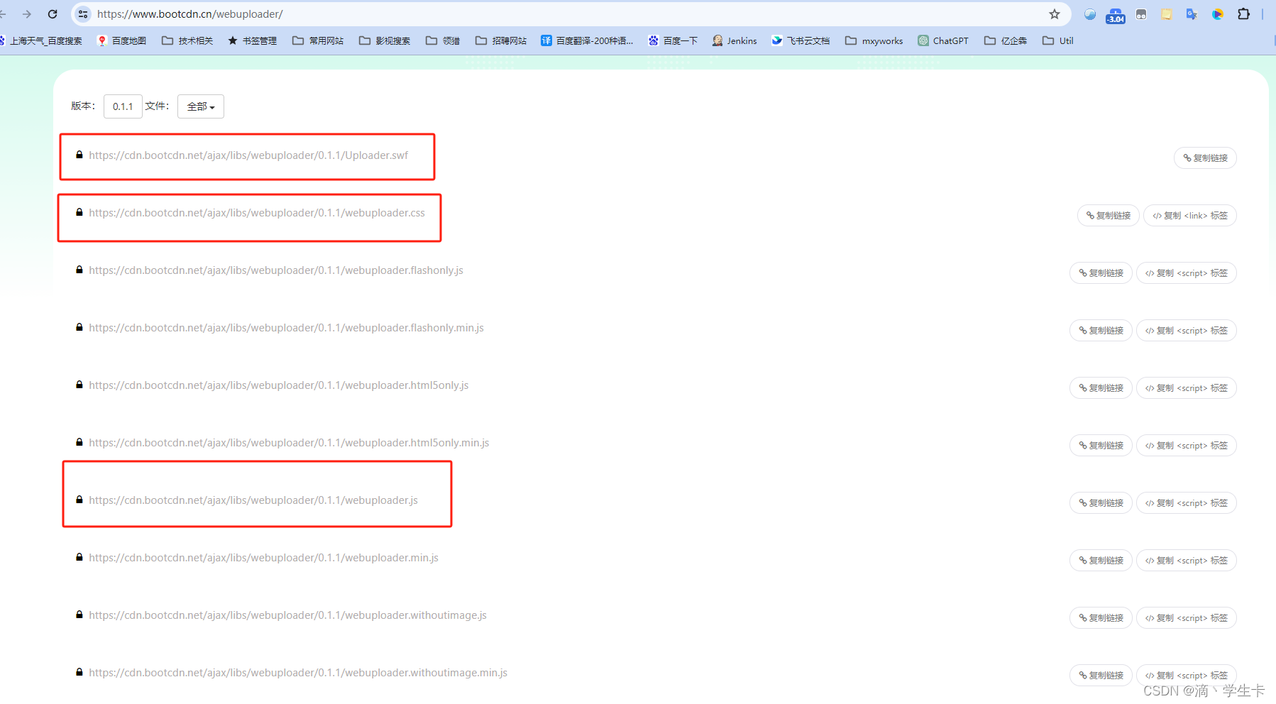
Task: Copy link for webuploader.flashonly.min.js
Action: (1101, 331)
